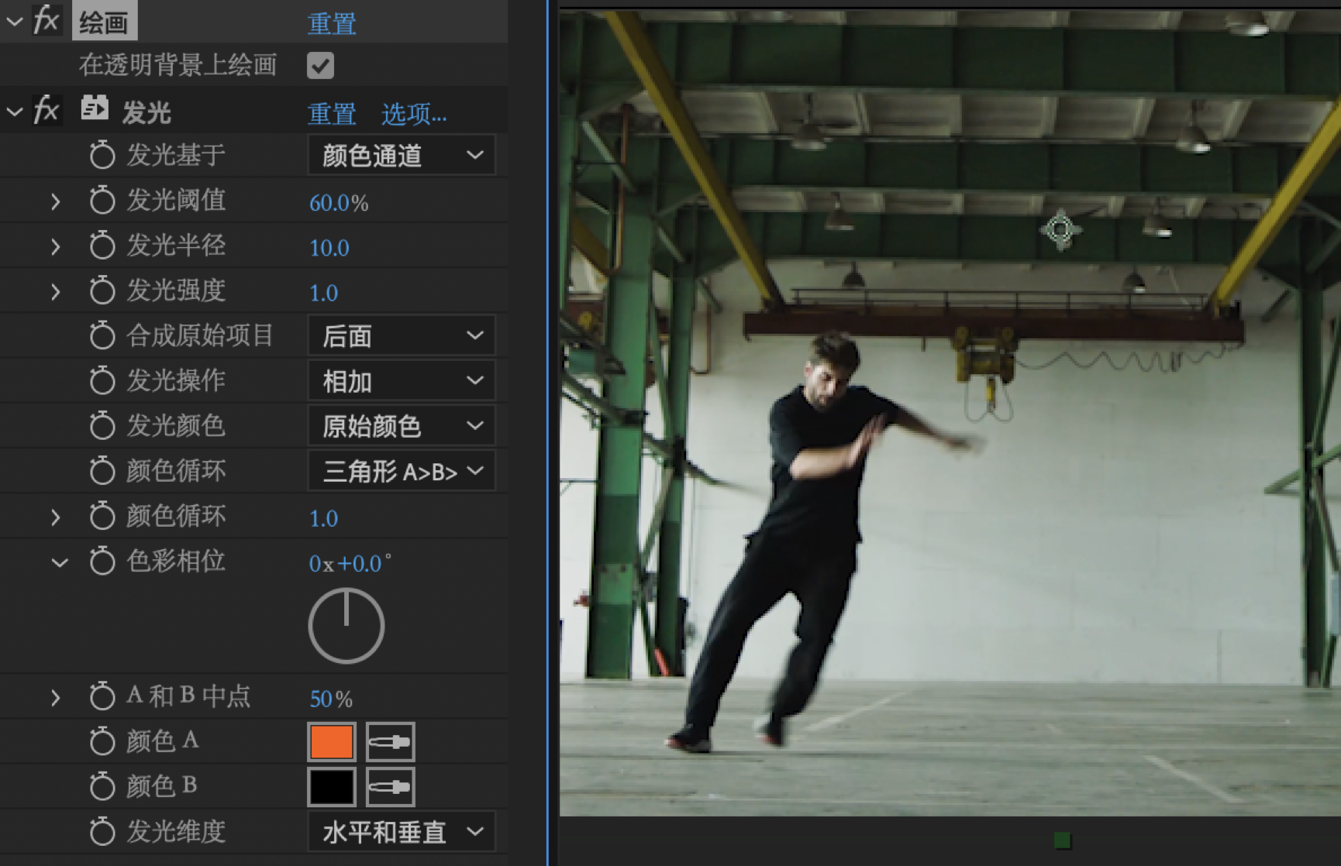Open 发光维度 dropdown showing 水平和垂直
The height and width of the screenshot is (866, 1341).
click(402, 832)
